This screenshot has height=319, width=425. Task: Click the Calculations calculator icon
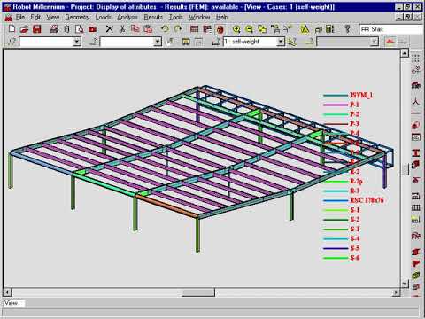[330, 29]
